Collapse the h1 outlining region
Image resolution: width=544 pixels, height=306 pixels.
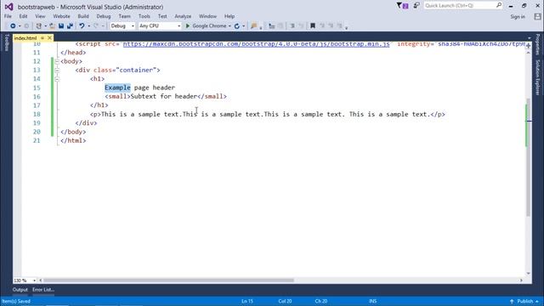click(57, 79)
